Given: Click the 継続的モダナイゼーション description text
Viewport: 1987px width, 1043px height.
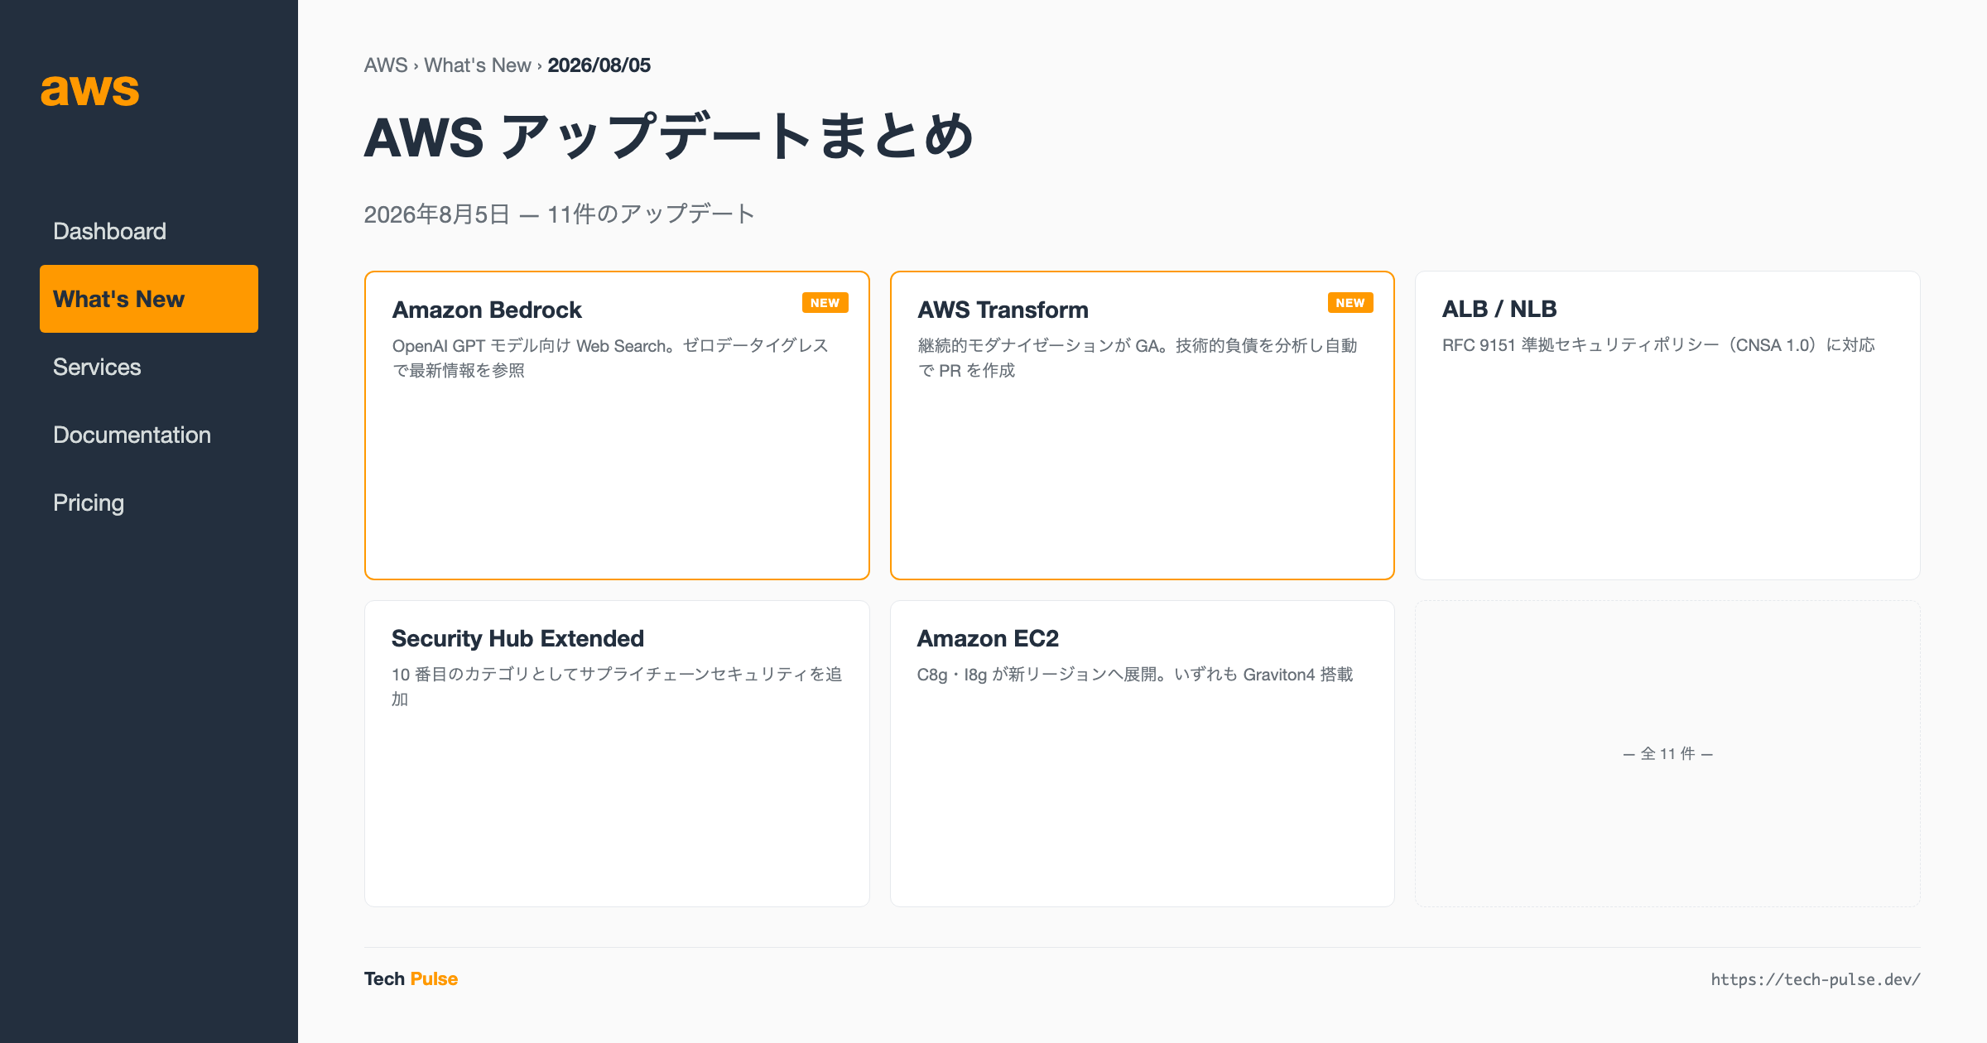Looking at the screenshot, I should [1138, 358].
